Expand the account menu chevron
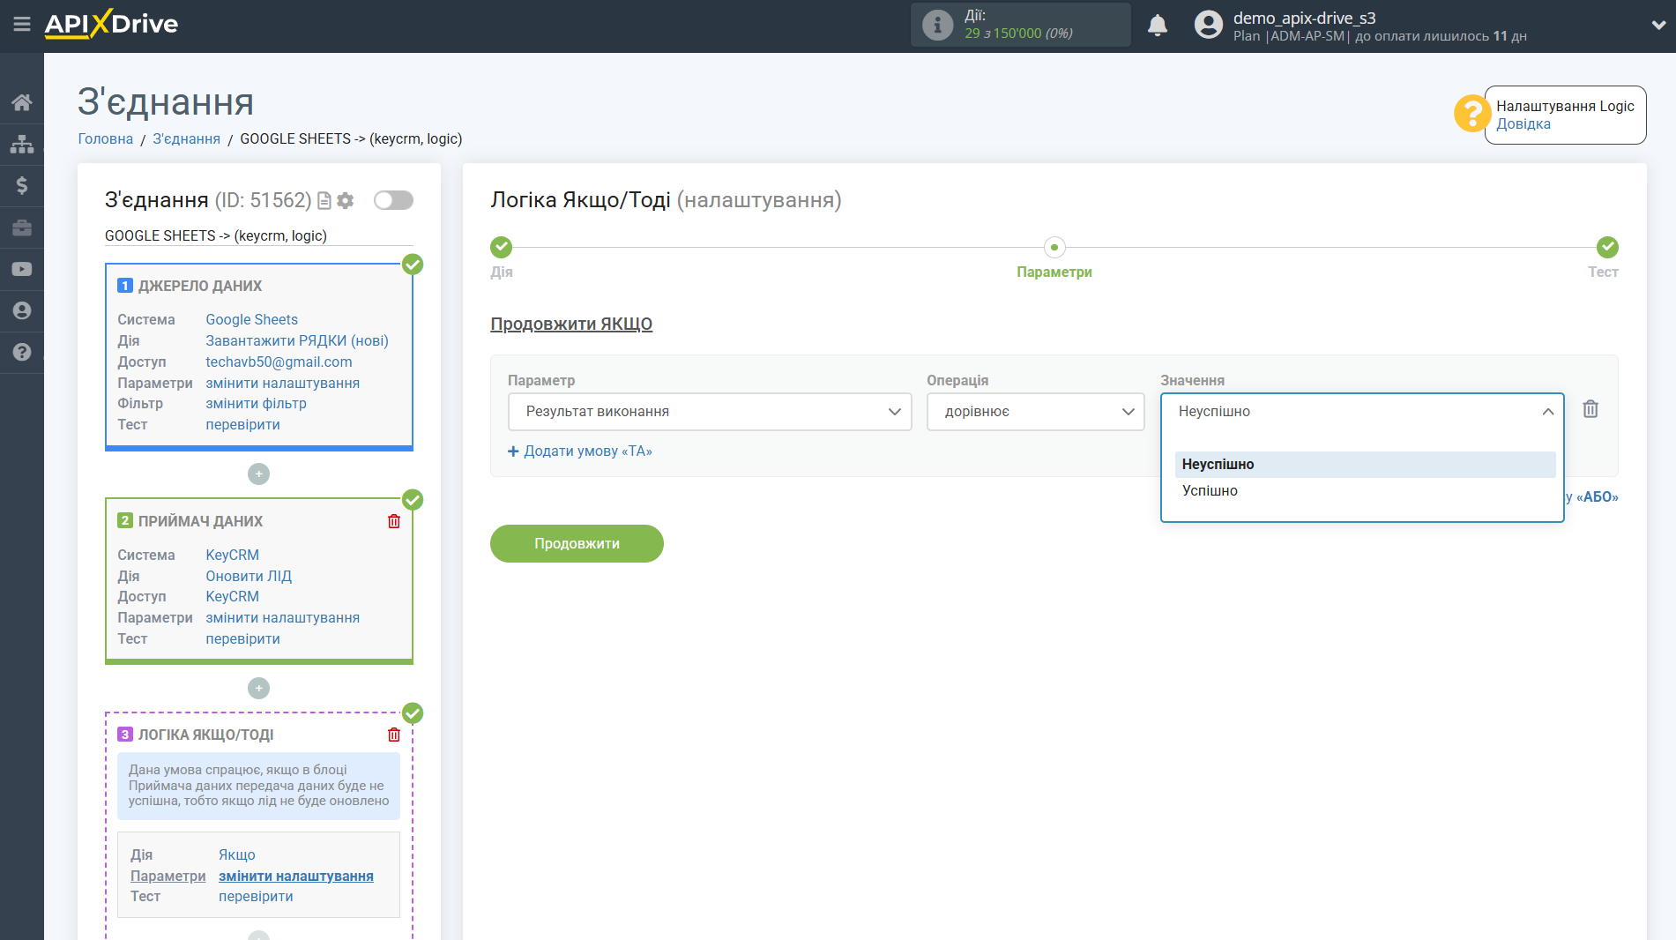The width and height of the screenshot is (1676, 940). click(x=1657, y=26)
